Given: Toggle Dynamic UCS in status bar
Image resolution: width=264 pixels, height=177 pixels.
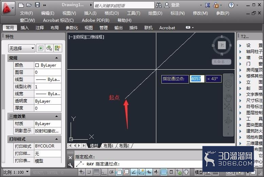Looking at the screenshot, I should tap(141, 172).
